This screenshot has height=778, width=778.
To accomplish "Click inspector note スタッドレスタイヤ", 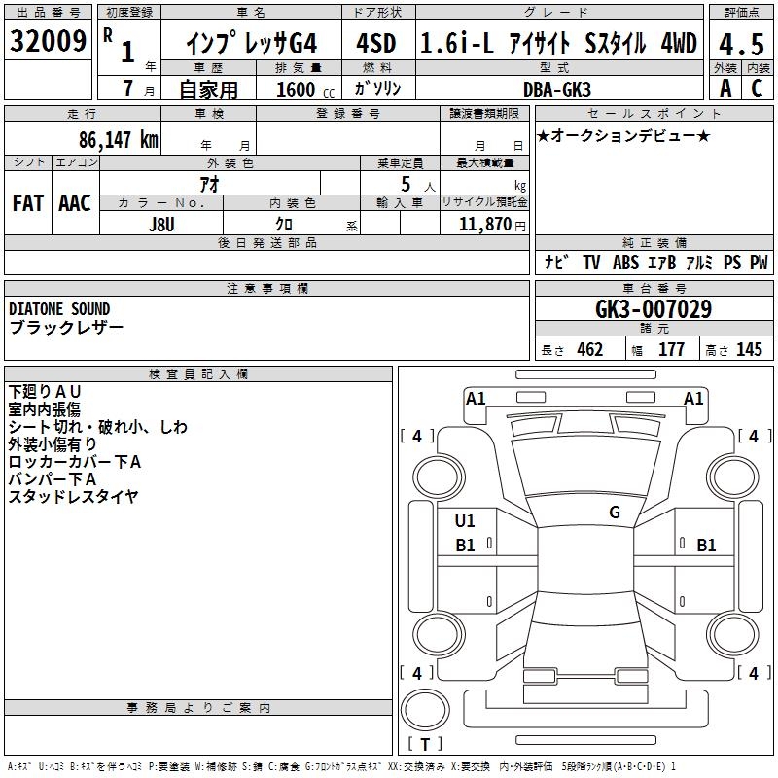I will tap(73, 497).
